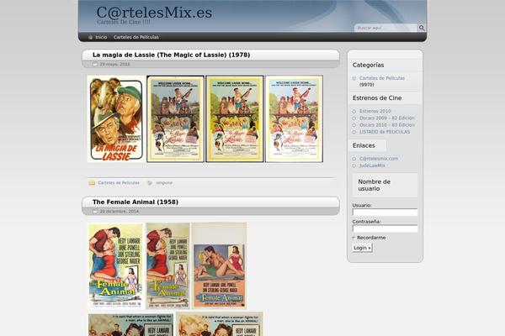
Task: Open bottom-left Female Animal lobby card thumbnail
Action: (x=130, y=324)
